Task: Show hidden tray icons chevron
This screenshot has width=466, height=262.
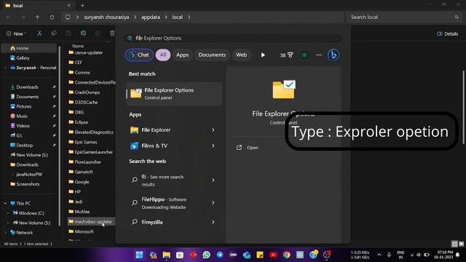Action: 379,255
